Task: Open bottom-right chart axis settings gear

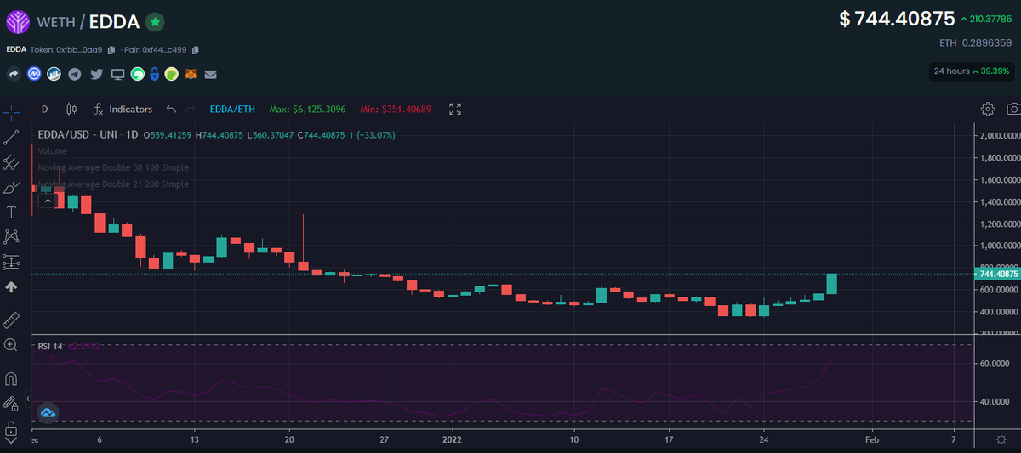Action: [1001, 439]
